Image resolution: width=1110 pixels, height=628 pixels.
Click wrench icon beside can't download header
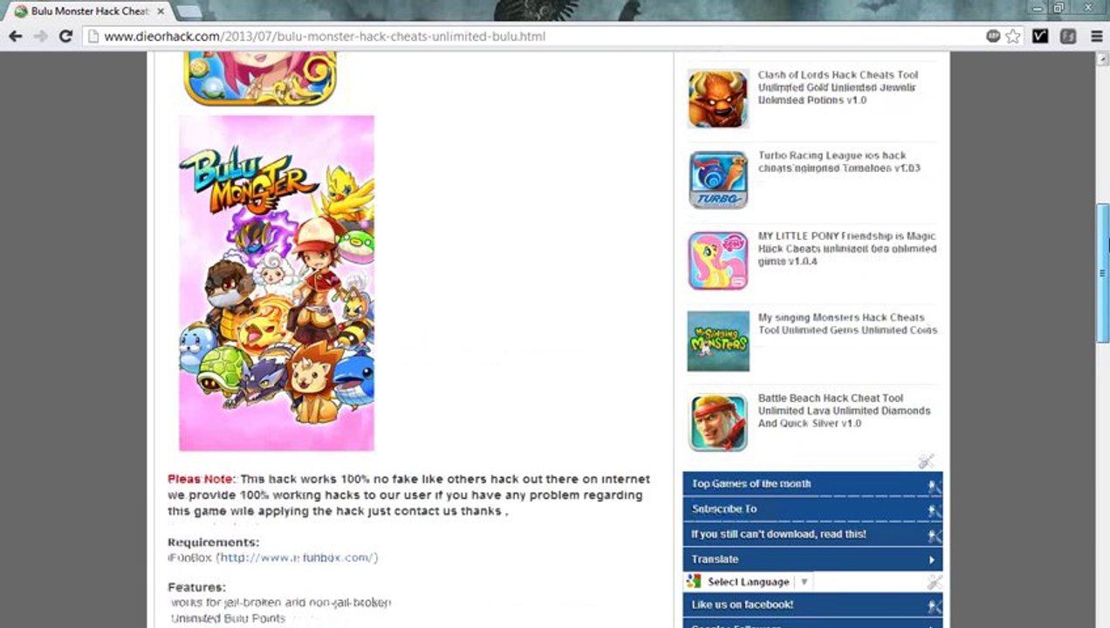(x=934, y=536)
